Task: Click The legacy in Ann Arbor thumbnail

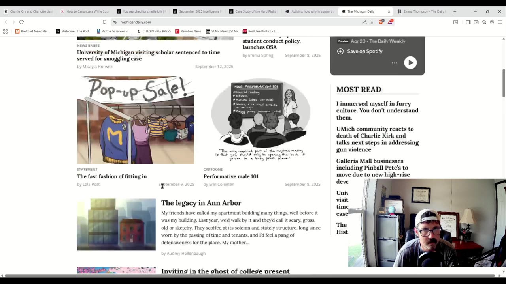Action: point(116,224)
